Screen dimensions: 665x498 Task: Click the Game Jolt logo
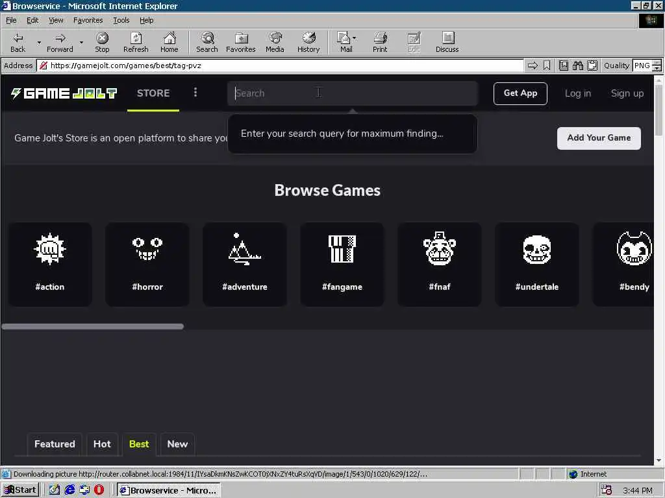click(64, 93)
